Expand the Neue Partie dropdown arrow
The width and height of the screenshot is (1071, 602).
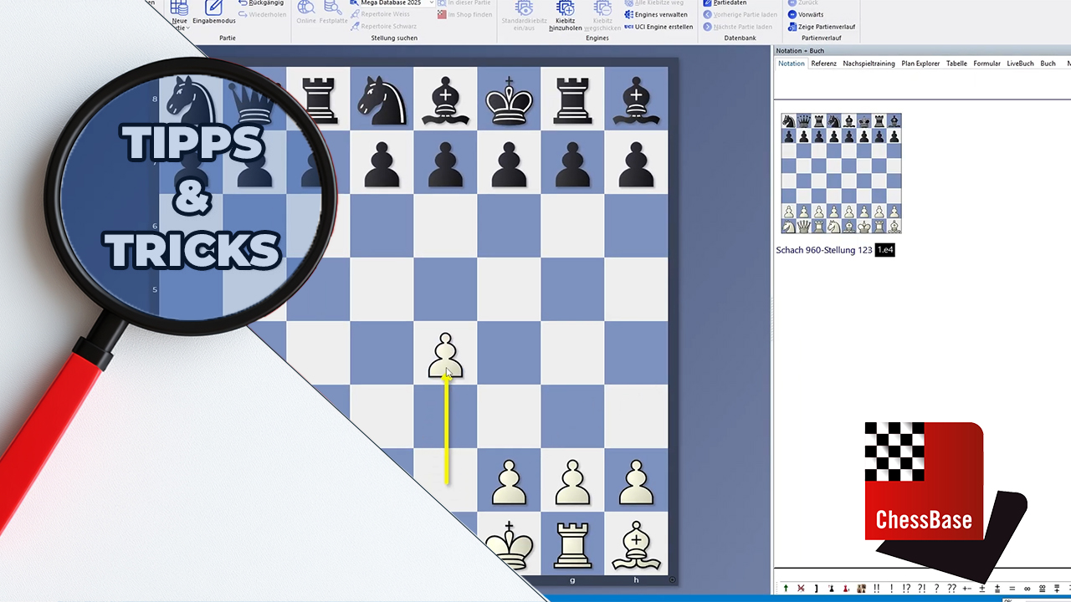[187, 28]
